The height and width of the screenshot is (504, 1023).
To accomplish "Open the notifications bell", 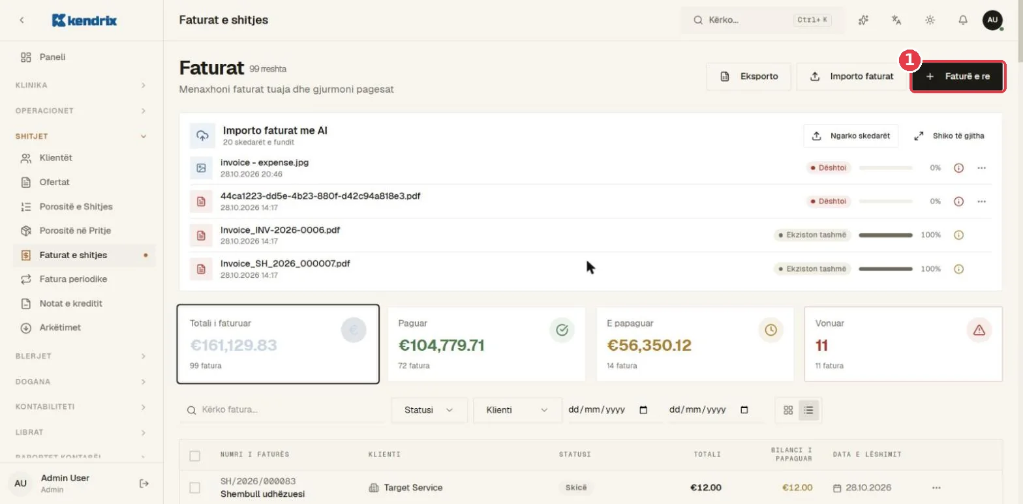I will coord(963,20).
